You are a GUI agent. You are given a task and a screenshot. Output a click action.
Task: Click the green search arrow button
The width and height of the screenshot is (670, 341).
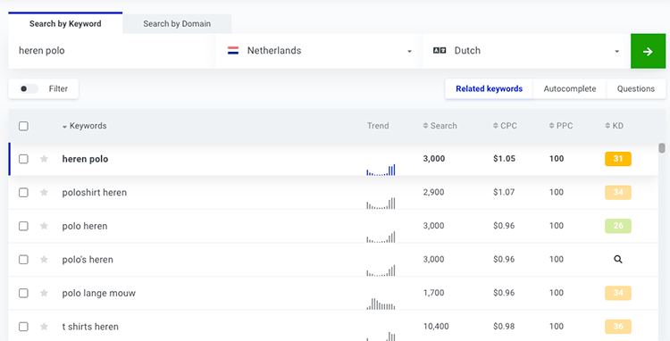pyautogui.click(x=648, y=51)
